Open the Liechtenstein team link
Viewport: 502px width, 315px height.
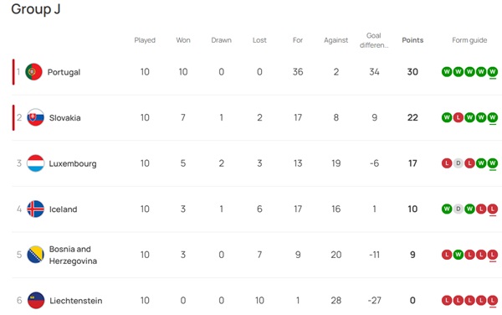coord(76,301)
